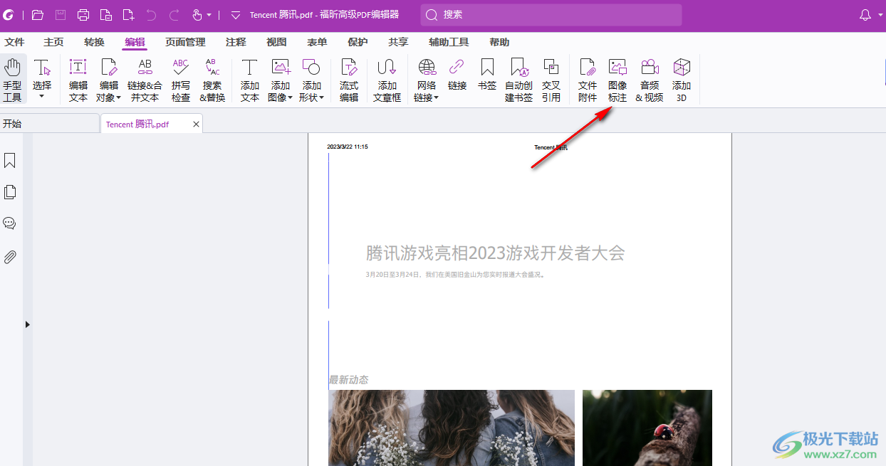The height and width of the screenshot is (466, 886).
Task: Switch to the 帮助 ribbon tab
Action: click(499, 43)
